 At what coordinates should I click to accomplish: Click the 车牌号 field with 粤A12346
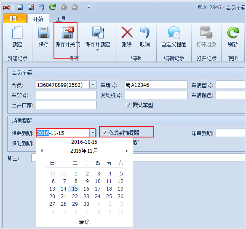tap(156, 85)
